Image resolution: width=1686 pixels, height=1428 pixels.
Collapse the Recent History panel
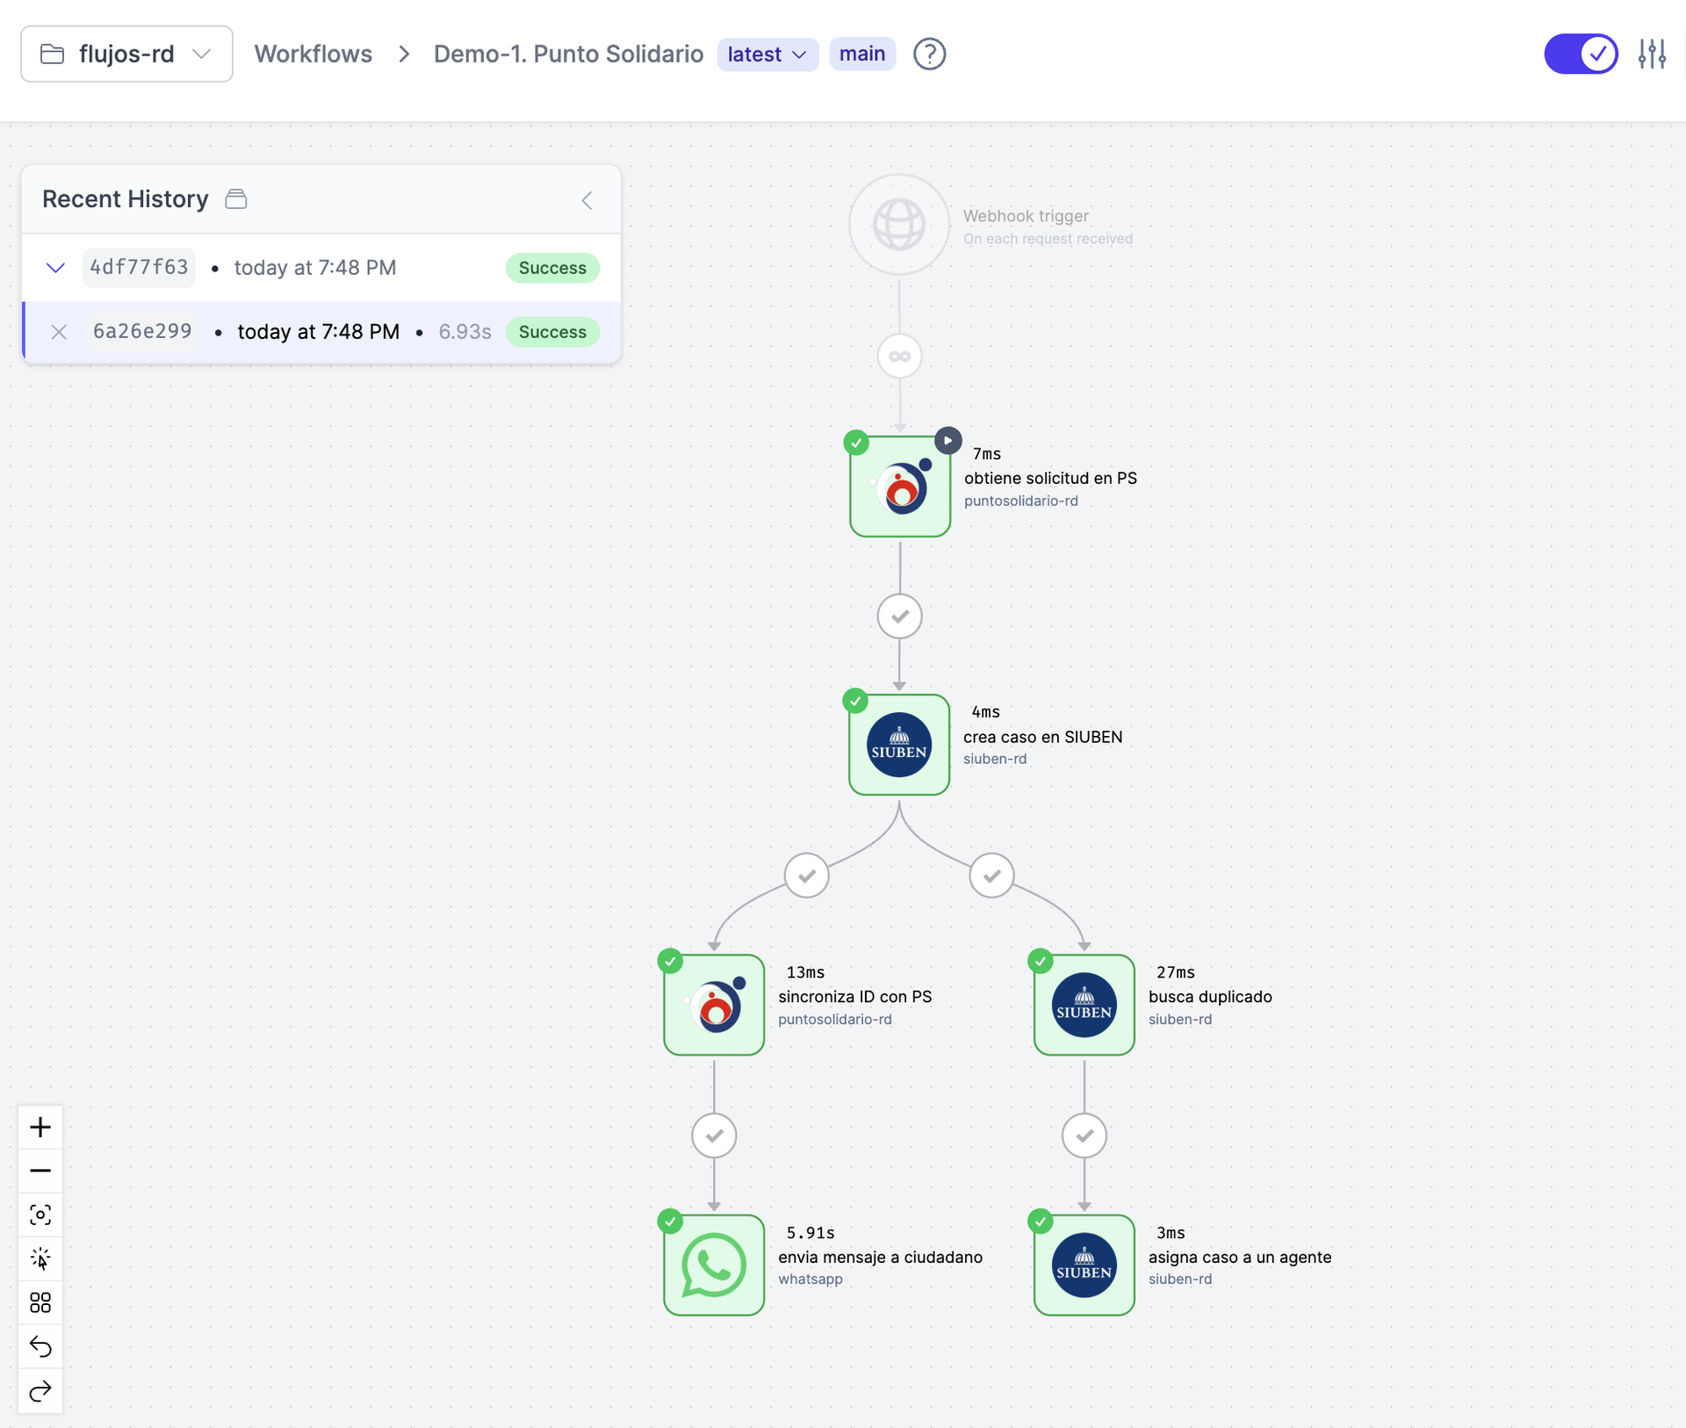(x=587, y=200)
